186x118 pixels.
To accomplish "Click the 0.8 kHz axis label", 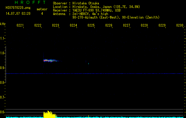I will point(2,83).
